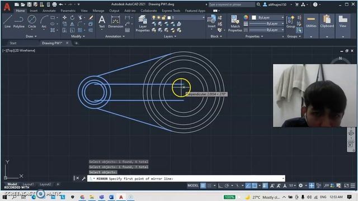The height and width of the screenshot is (201, 358).
Task: Click the Copy tool in Modify panel
Action: [65, 24]
